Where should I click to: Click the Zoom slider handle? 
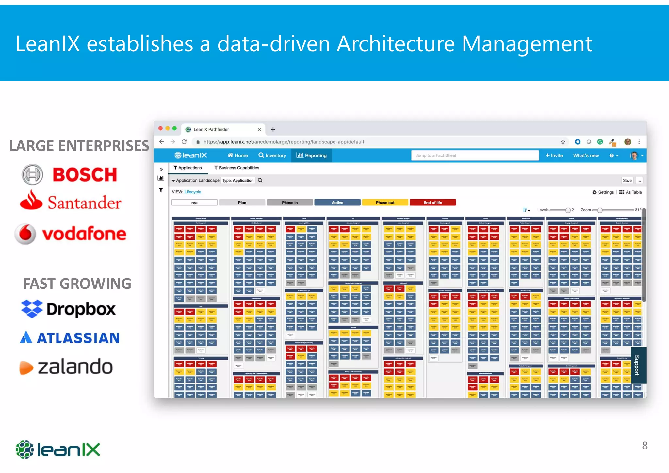600,210
